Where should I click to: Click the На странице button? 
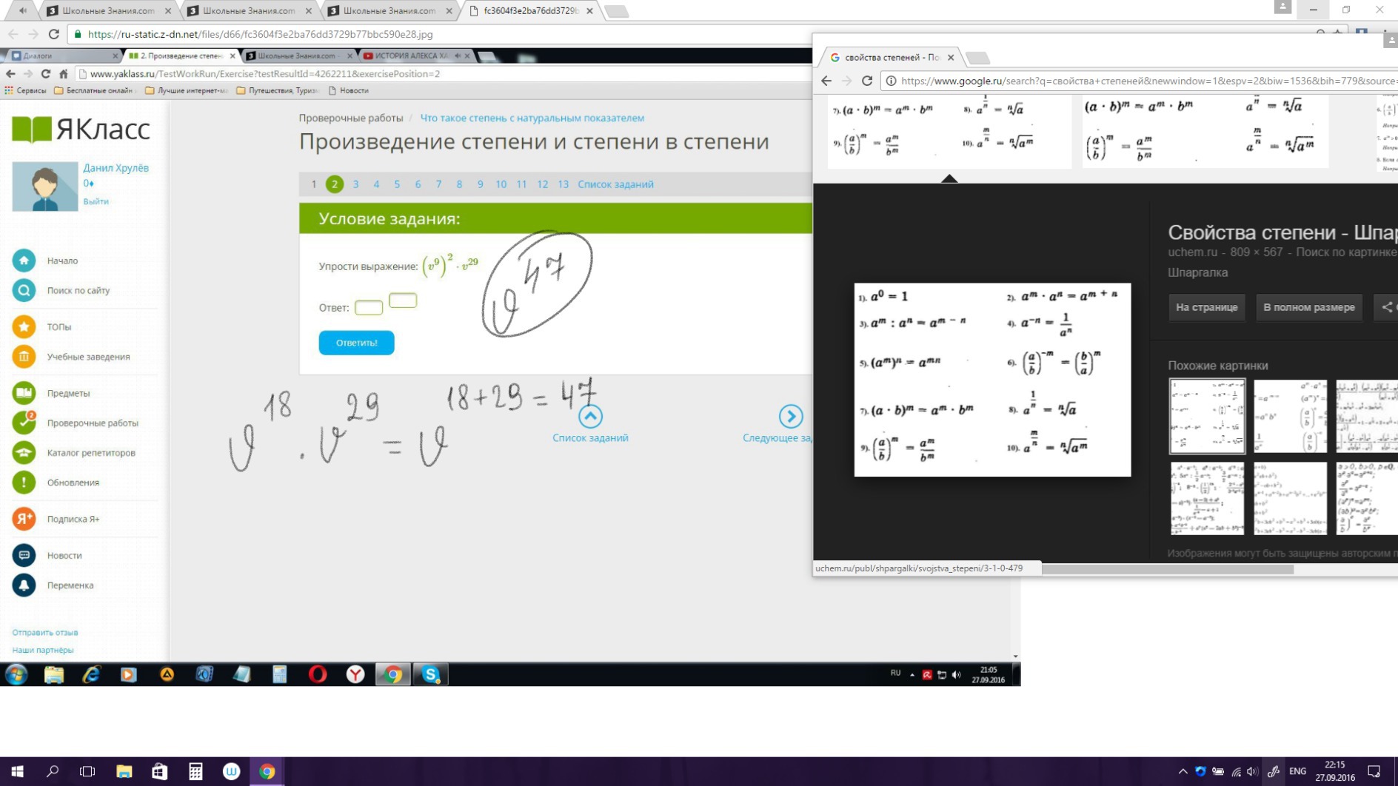1206,307
